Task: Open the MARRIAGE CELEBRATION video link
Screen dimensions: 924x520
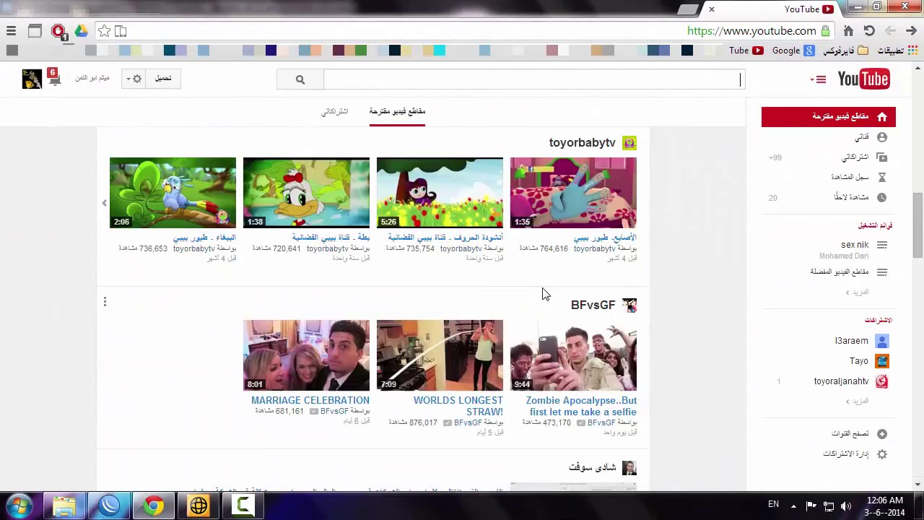Action: coord(310,400)
